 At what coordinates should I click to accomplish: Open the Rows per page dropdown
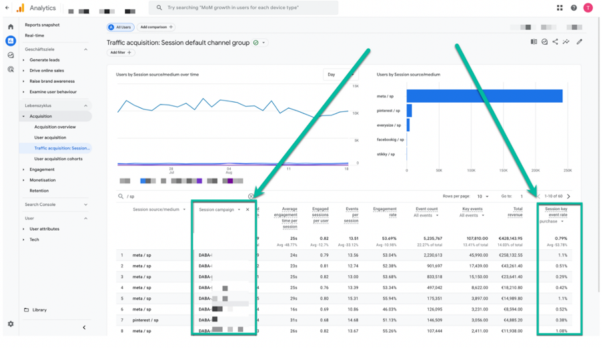(x=483, y=196)
